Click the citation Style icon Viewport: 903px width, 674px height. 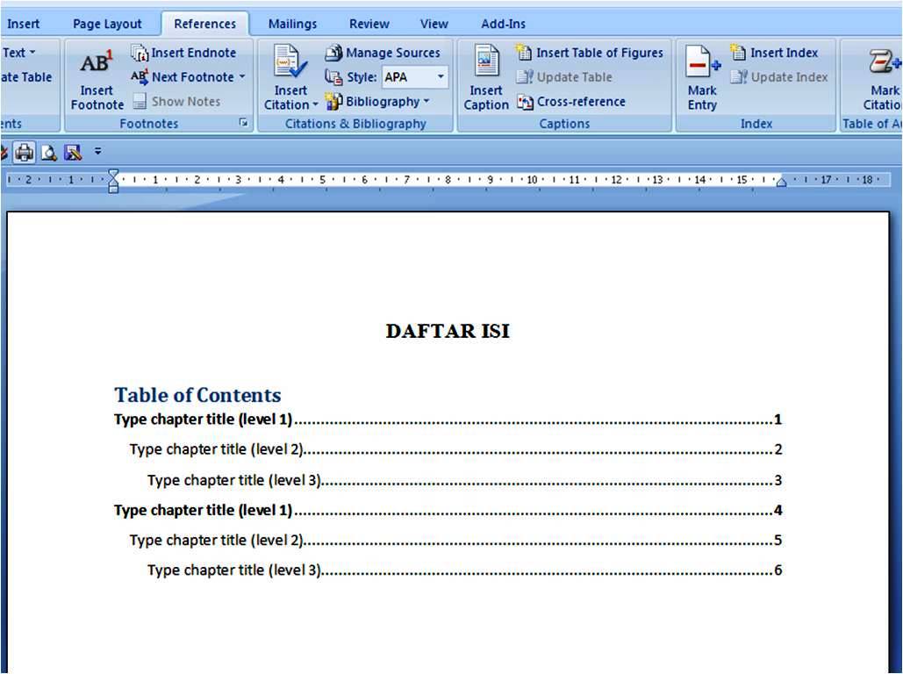tap(333, 77)
